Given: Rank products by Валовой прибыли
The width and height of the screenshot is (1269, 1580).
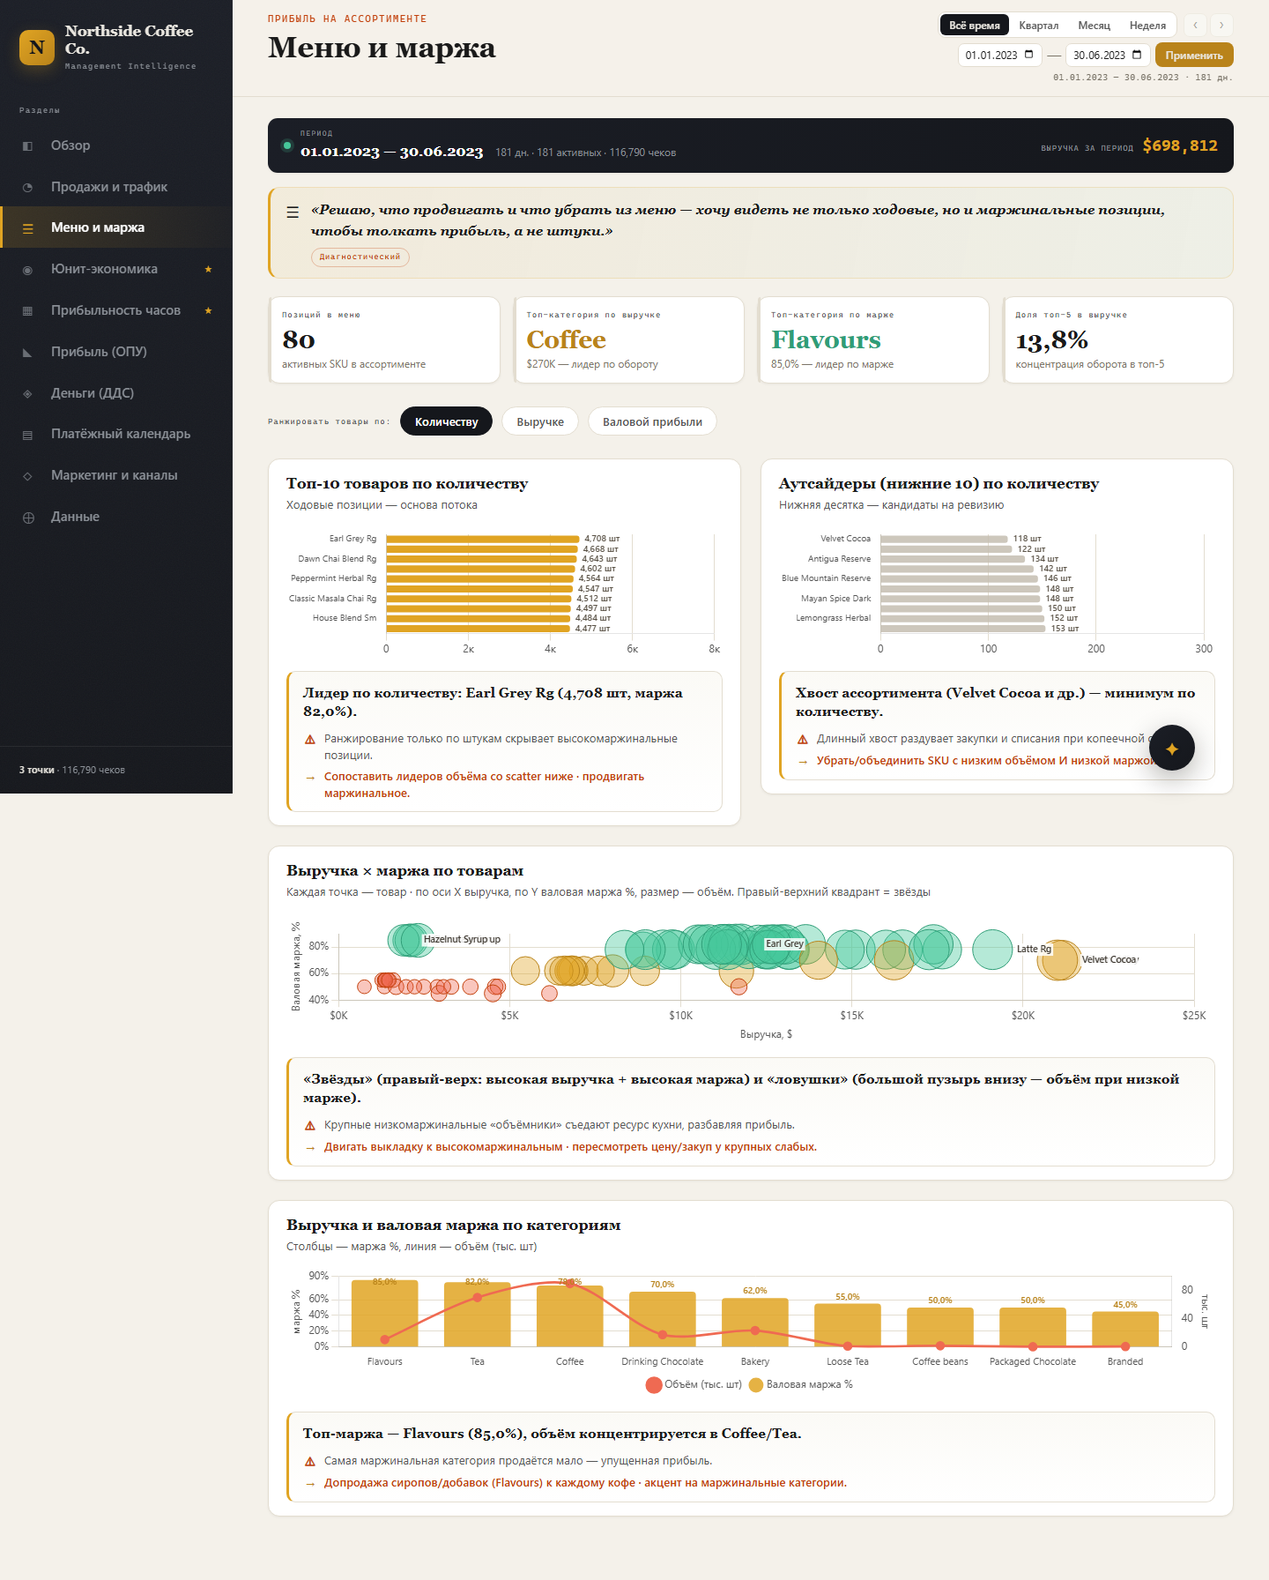Looking at the screenshot, I should tap(652, 421).
